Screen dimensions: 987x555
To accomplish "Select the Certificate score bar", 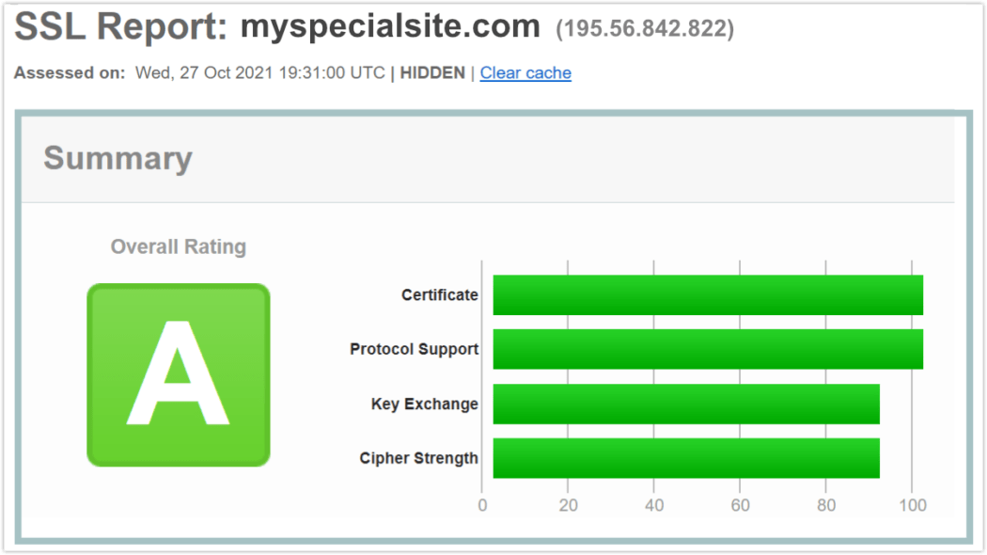I will pyautogui.click(x=705, y=293).
